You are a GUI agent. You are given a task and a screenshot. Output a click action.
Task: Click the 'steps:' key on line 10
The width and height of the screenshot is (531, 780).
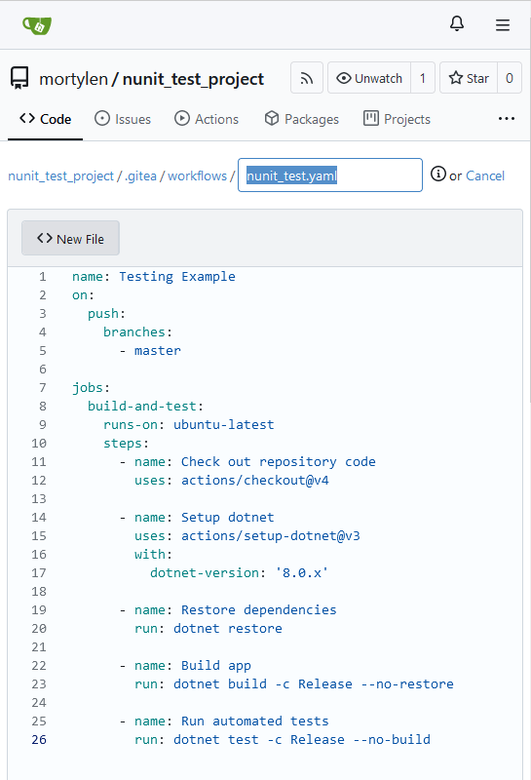(127, 444)
